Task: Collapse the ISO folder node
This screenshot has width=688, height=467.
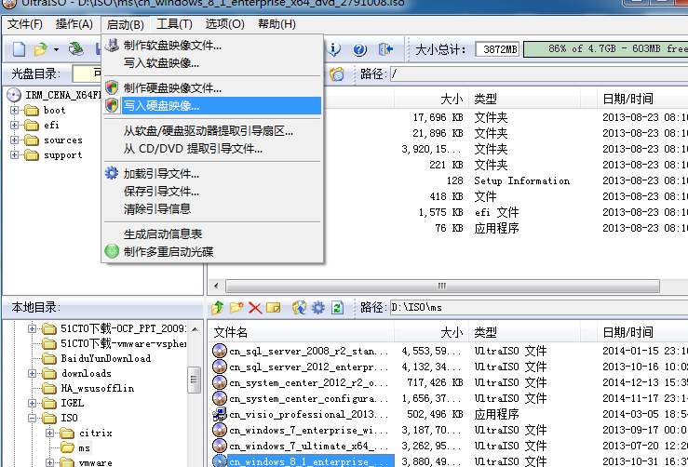Action: coord(32,418)
